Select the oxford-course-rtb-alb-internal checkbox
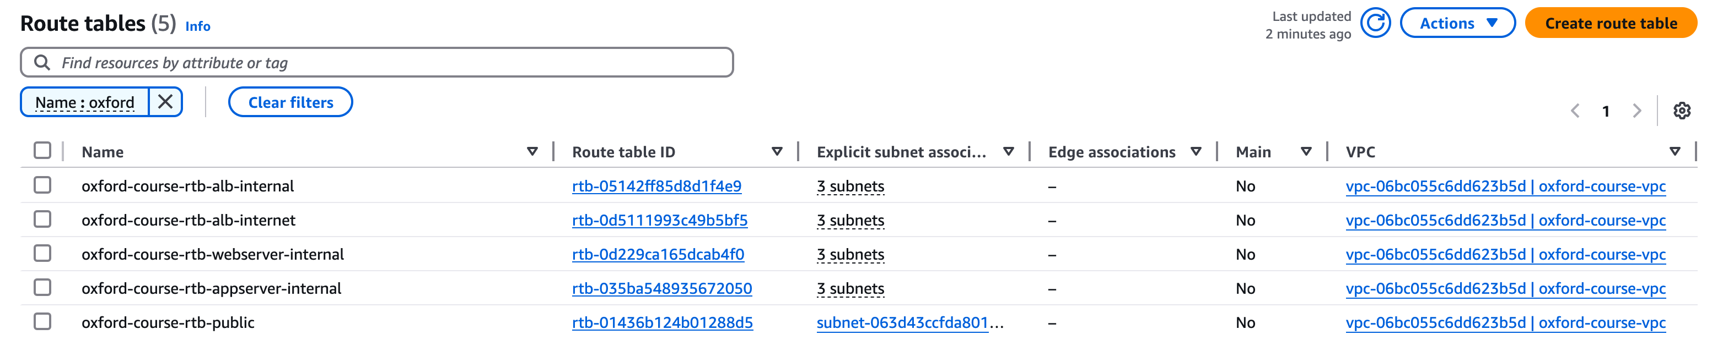 [42, 185]
